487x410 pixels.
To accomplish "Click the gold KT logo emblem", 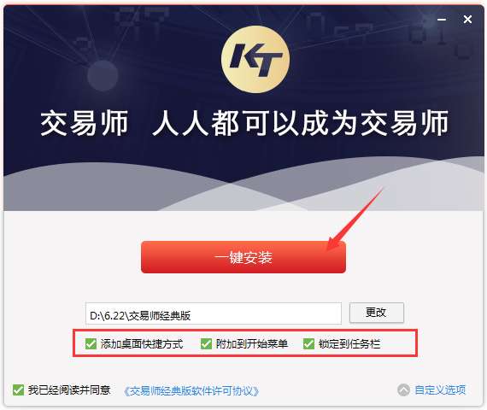I will [x=255, y=60].
